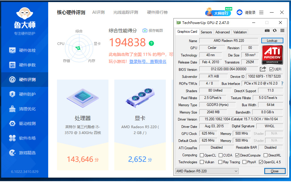Click the 保存截图 camera icon

[145, 30]
